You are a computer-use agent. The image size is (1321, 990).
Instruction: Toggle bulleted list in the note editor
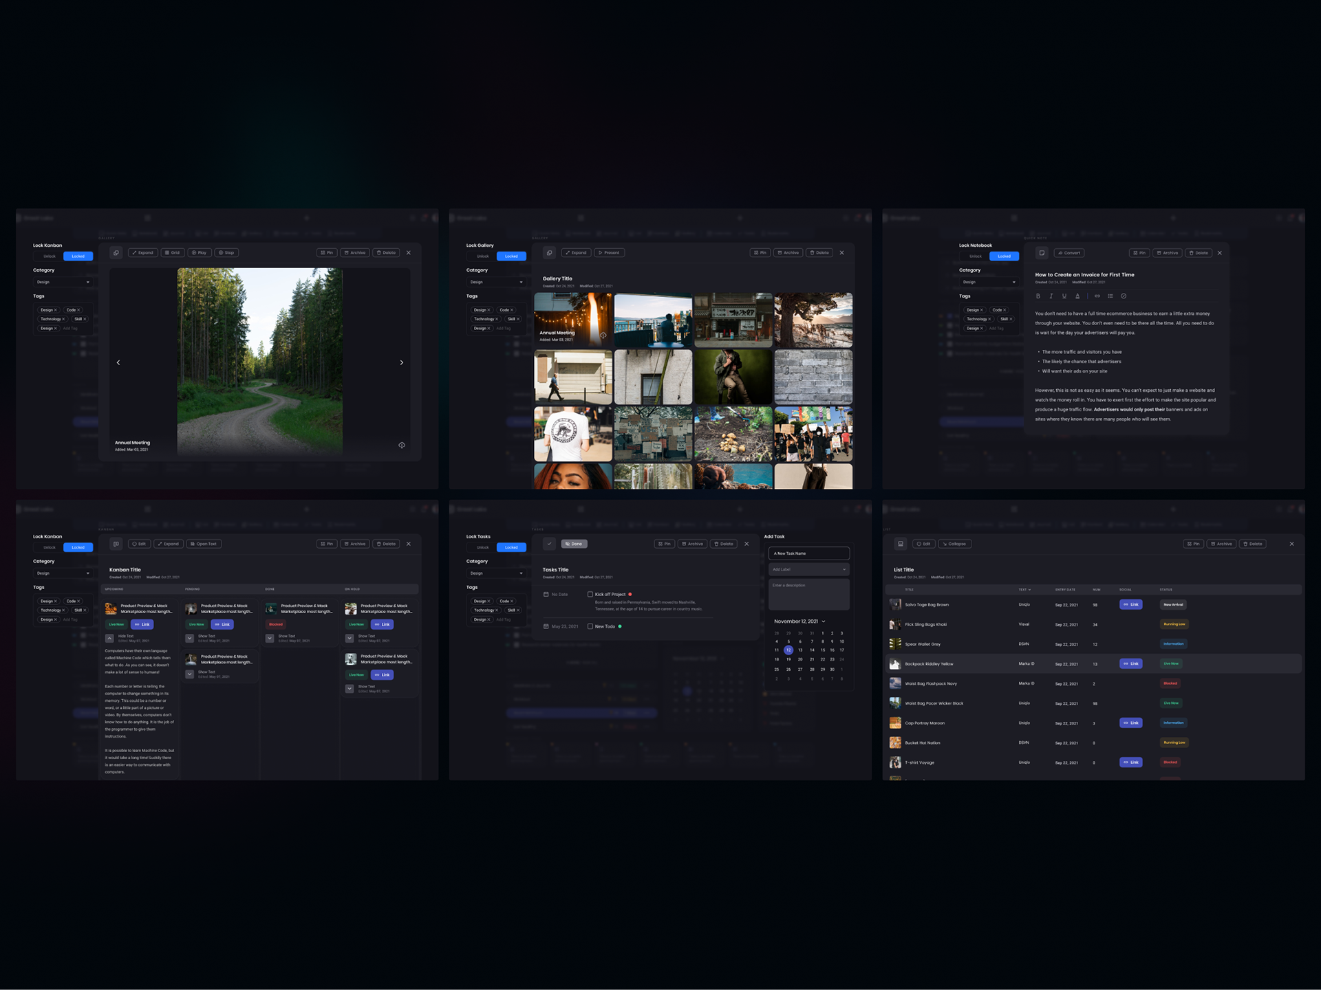[1110, 296]
